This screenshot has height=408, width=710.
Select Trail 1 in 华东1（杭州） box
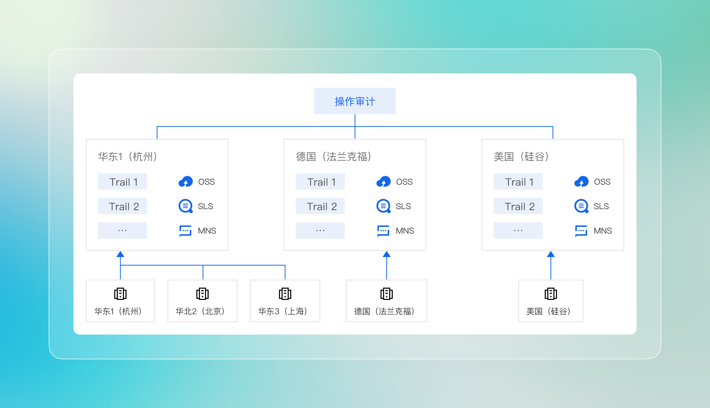point(122,182)
